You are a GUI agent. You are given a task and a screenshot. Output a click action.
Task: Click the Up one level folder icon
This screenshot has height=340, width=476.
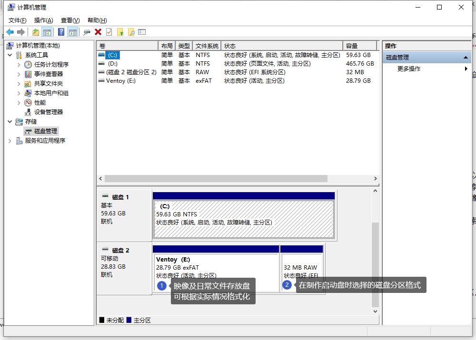pyautogui.click(x=36, y=32)
